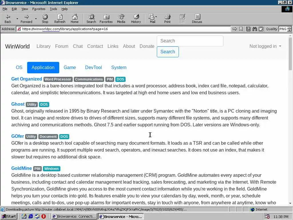293x220 pixels.
Task: Open the View menu
Action: tap(25, 9)
